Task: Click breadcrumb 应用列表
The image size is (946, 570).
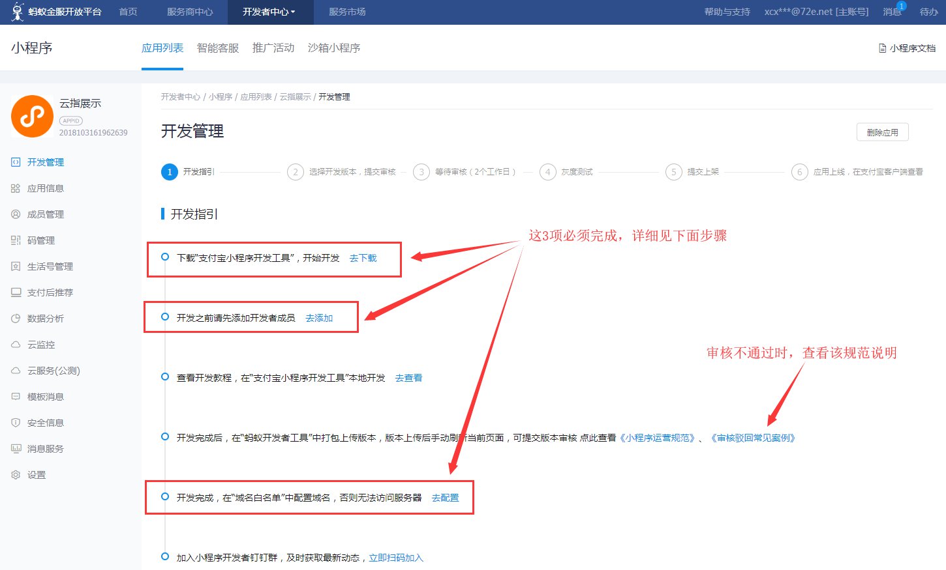Action: pos(256,97)
